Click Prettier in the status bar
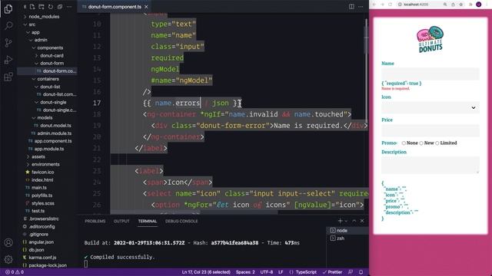This screenshot has height=276, width=492. tap(332, 272)
